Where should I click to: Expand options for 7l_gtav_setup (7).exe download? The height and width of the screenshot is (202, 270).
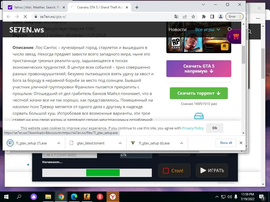pyautogui.click(x=59, y=143)
